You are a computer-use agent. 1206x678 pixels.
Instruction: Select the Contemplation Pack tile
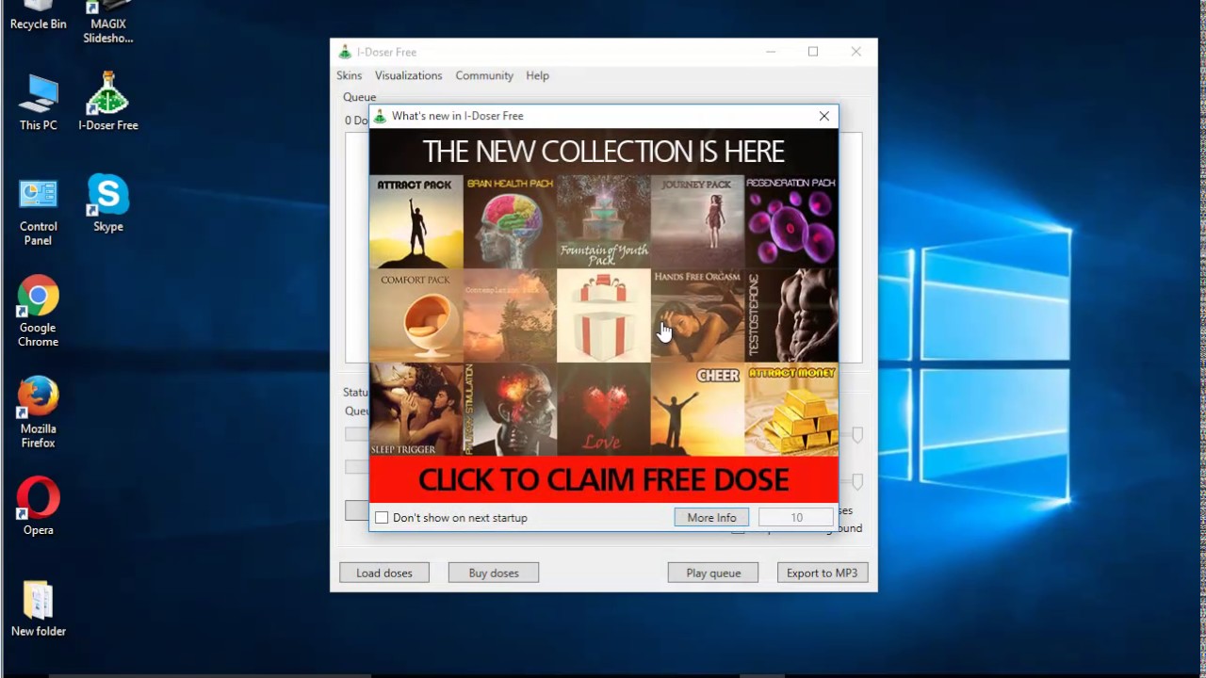[x=510, y=316]
